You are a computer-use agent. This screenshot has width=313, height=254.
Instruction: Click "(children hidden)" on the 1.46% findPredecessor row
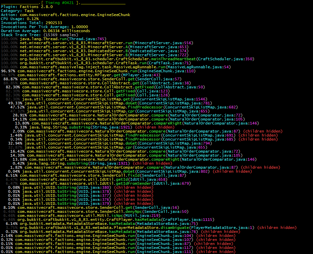(x=258, y=135)
